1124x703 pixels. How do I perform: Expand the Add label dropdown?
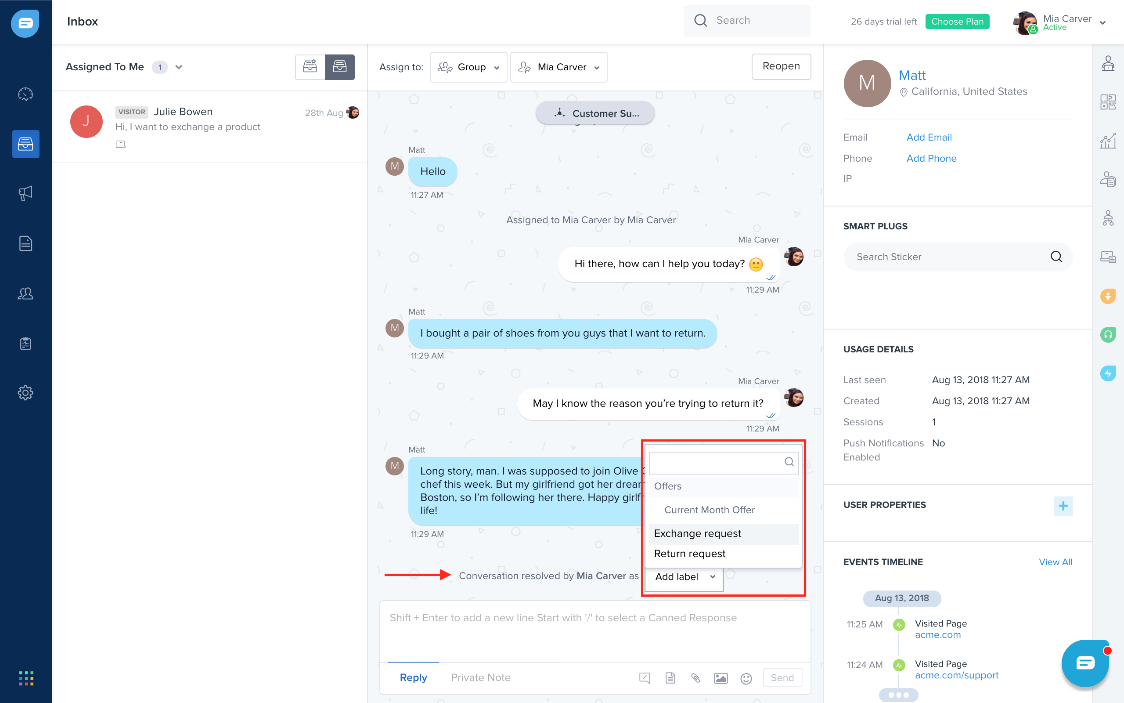coord(683,576)
